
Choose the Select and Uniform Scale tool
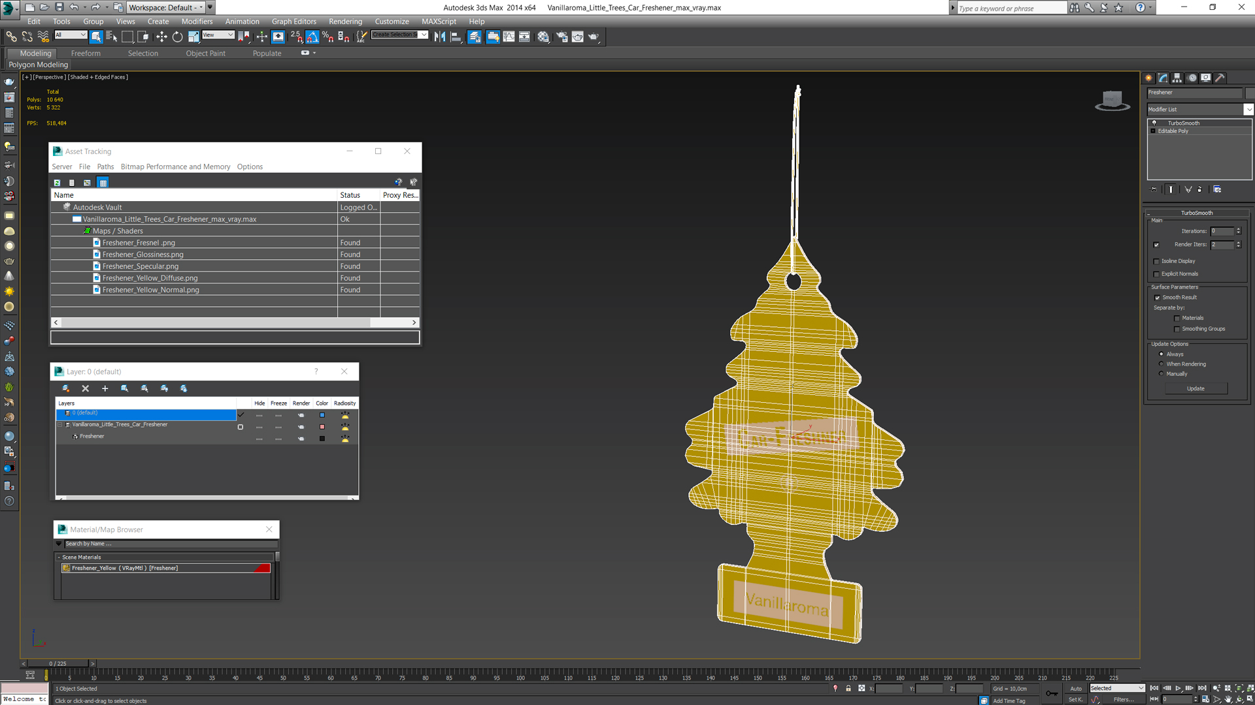click(193, 37)
